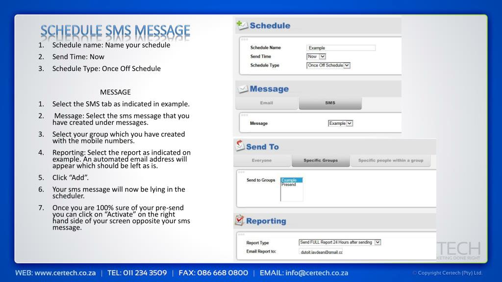Image resolution: width=502 pixels, height=282 pixels.
Task: Select Presend in Send to Groups list
Action: click(x=289, y=185)
